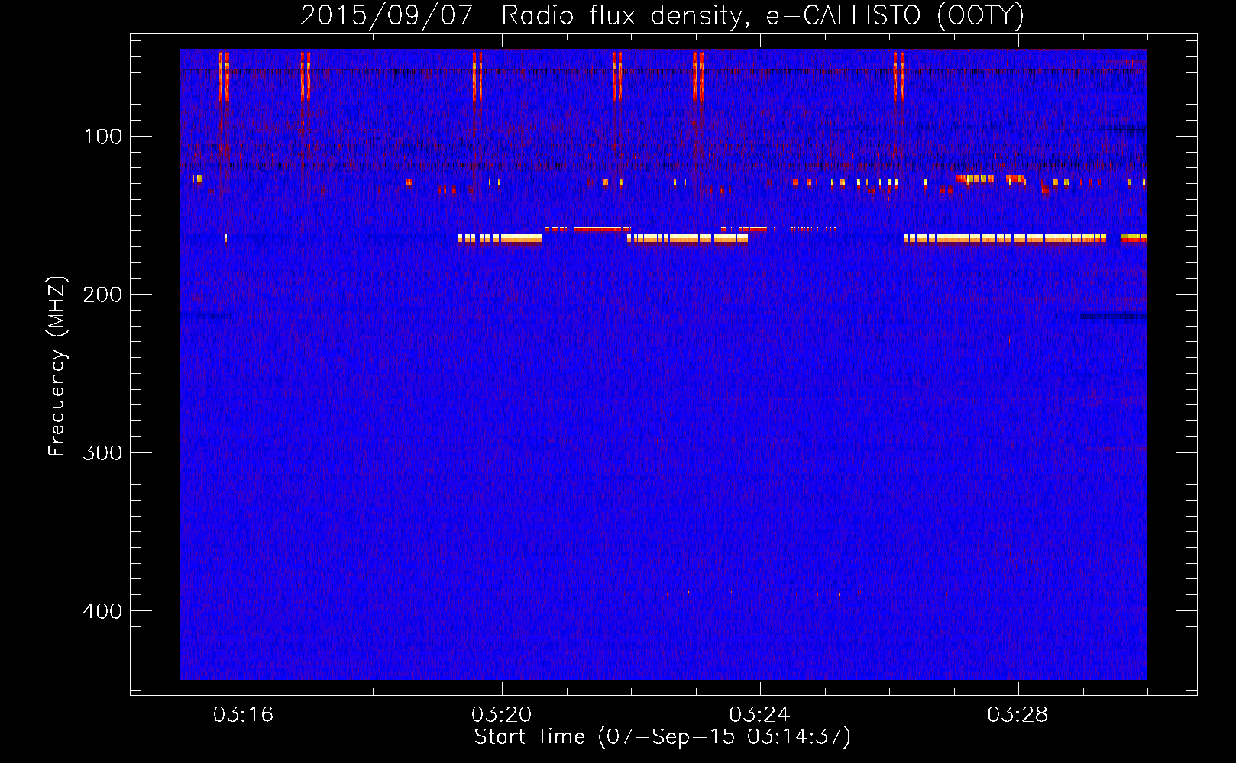Pick the 100 frequency tick label
Screen dimensions: 1236x763
coord(103,137)
